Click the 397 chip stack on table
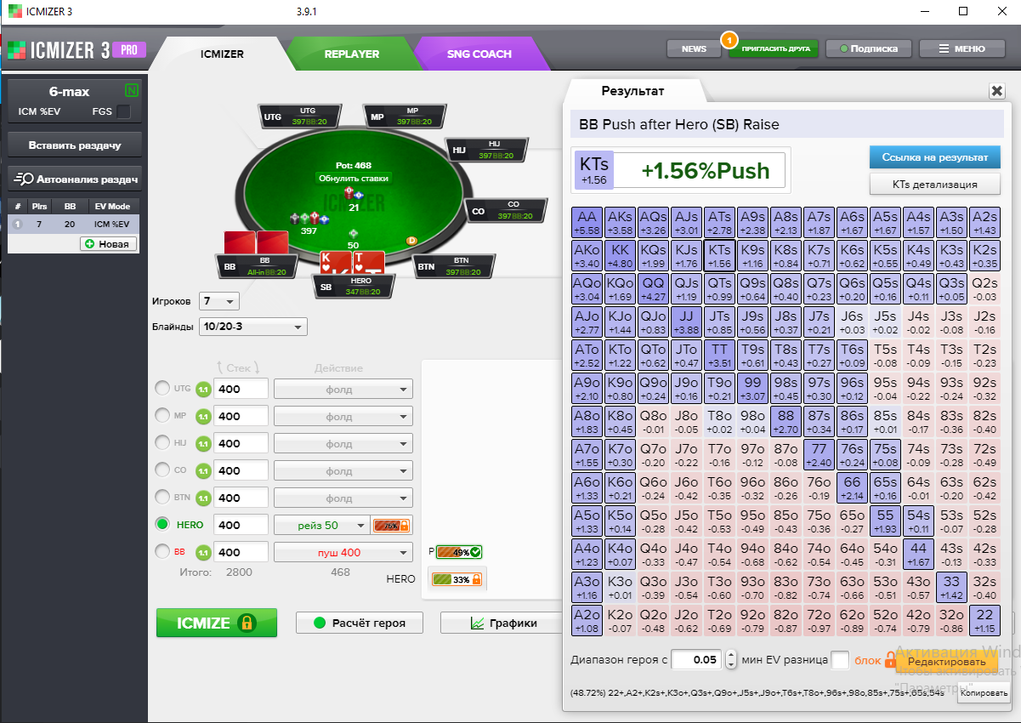 (308, 219)
